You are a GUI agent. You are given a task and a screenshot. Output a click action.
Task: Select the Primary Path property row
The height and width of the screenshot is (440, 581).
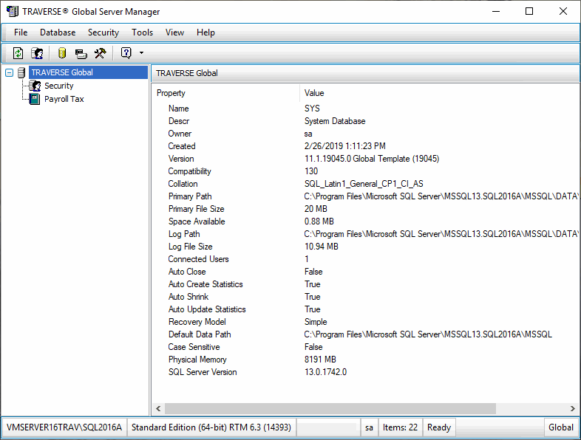(365, 196)
